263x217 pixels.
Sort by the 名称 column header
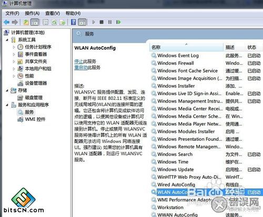click(186, 47)
